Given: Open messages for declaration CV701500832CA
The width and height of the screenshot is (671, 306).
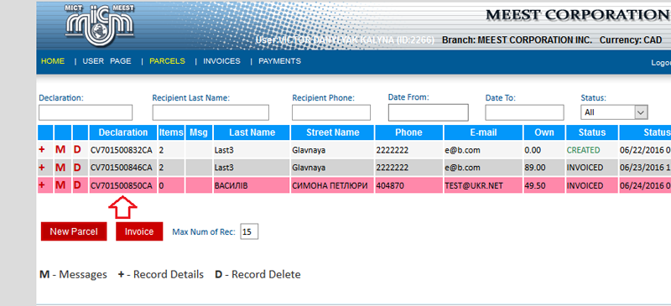Looking at the screenshot, I should click(x=60, y=150).
